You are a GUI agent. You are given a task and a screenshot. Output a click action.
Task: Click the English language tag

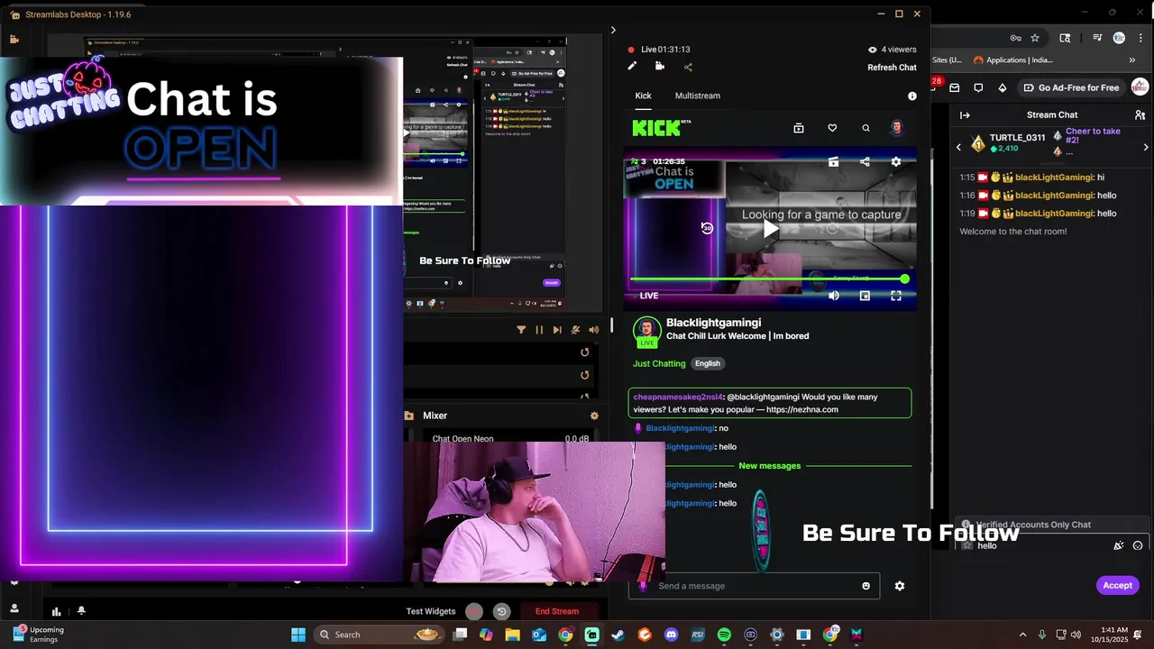pyautogui.click(x=708, y=363)
